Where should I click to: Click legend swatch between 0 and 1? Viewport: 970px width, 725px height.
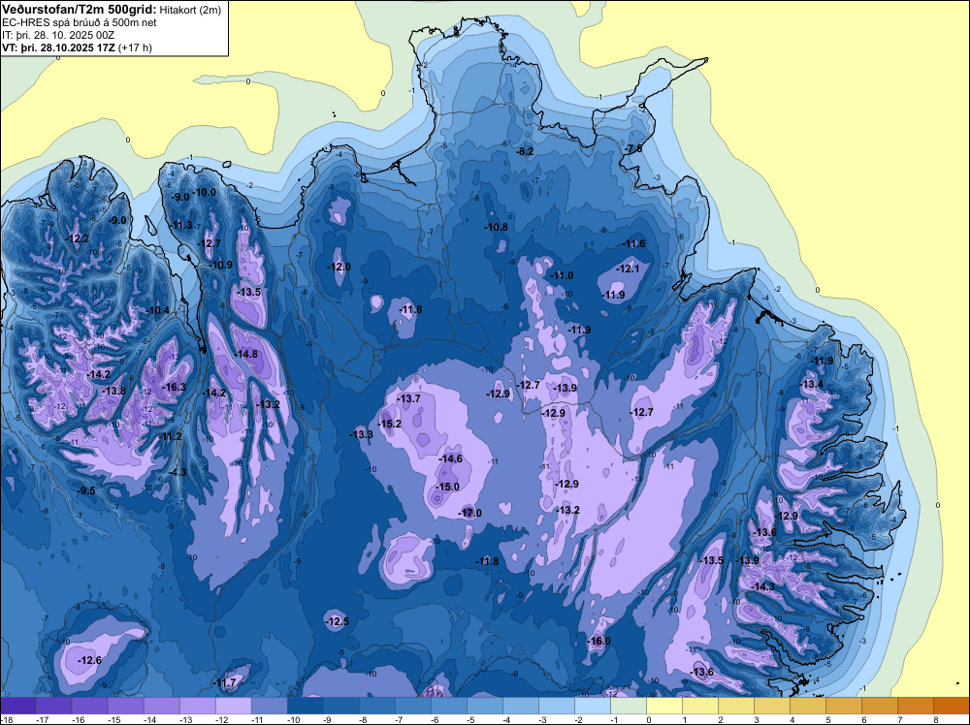coord(664,706)
